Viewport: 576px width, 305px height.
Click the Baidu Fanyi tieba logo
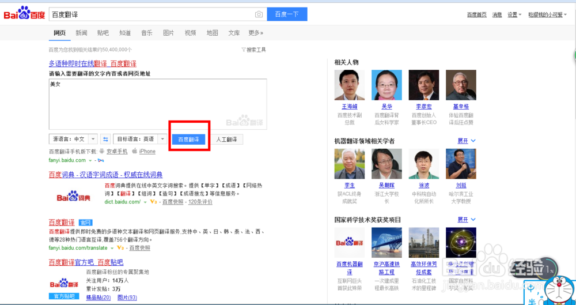[x=64, y=284]
